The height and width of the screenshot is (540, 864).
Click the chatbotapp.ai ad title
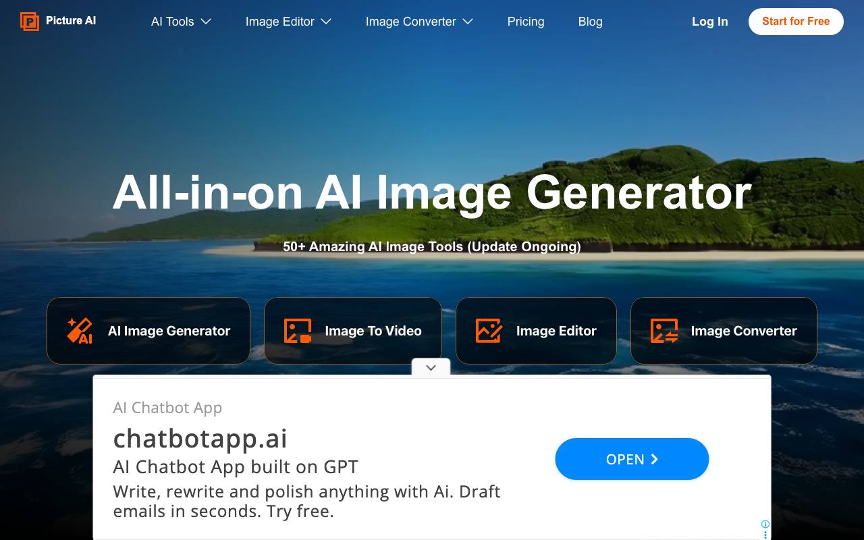200,439
